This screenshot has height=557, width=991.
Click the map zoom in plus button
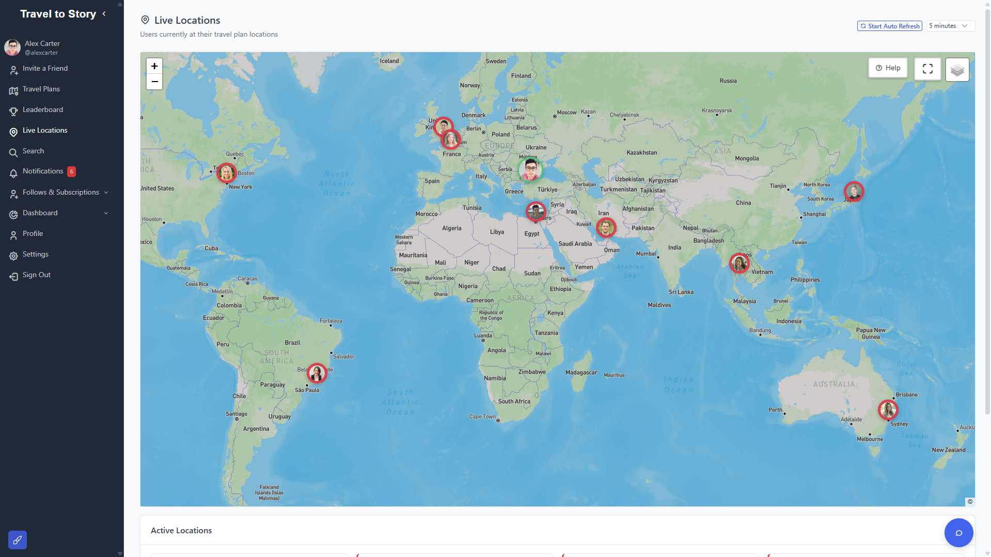pos(154,66)
